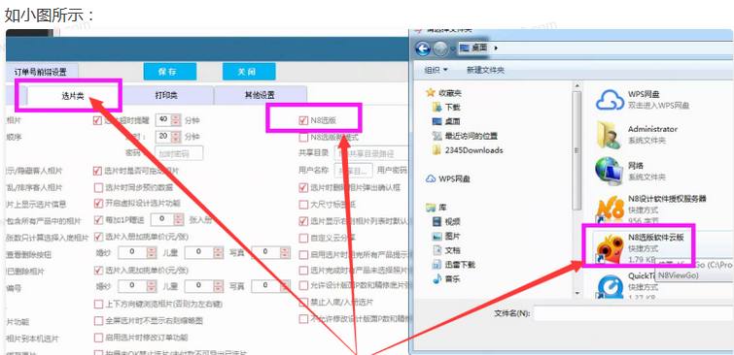The height and width of the screenshot is (355, 734).
Task: Click the 文件名(N) input field
Action: [x=633, y=313]
